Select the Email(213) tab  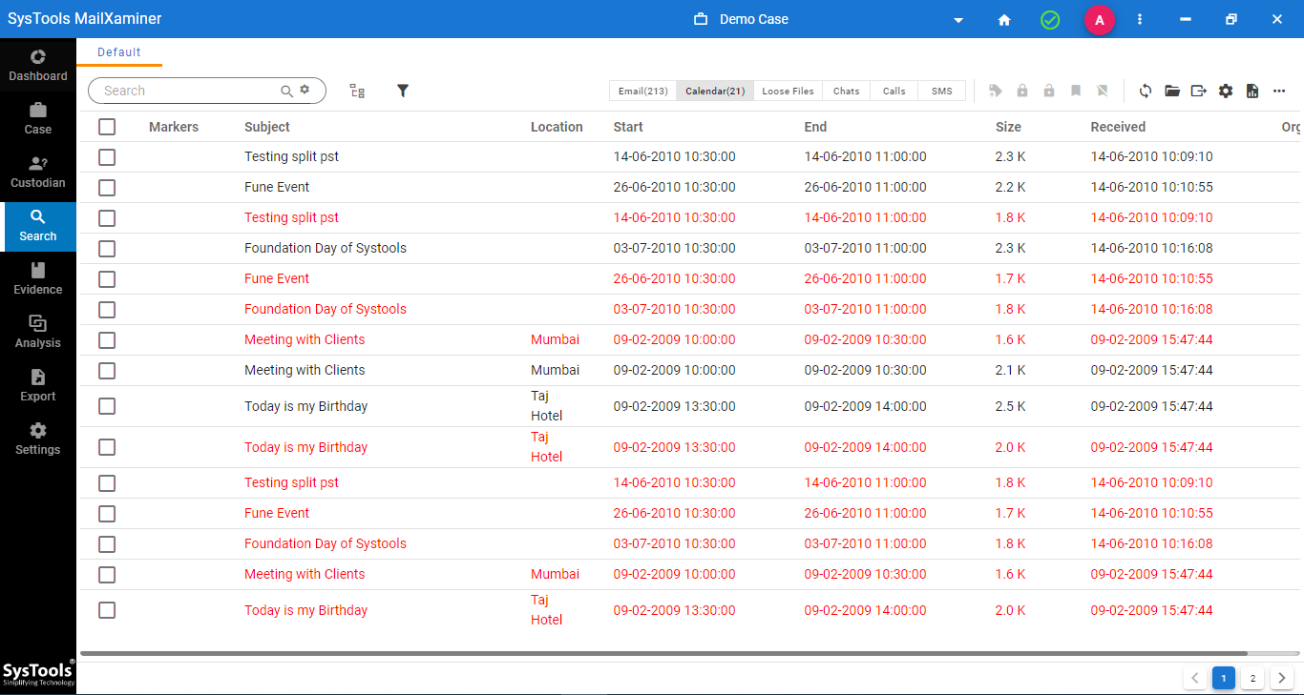click(642, 91)
